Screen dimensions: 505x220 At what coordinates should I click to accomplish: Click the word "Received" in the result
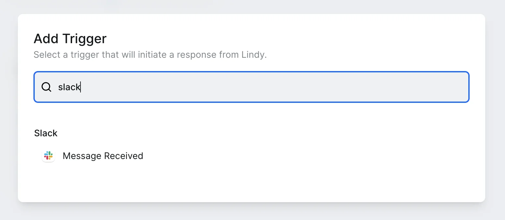click(x=123, y=156)
